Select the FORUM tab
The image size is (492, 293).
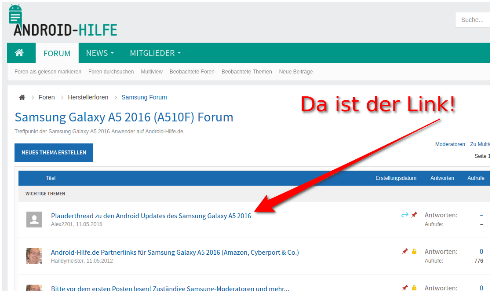click(x=57, y=53)
